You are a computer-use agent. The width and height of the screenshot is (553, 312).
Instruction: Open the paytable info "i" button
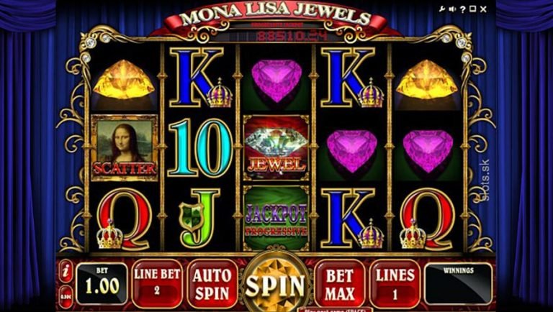(66, 271)
